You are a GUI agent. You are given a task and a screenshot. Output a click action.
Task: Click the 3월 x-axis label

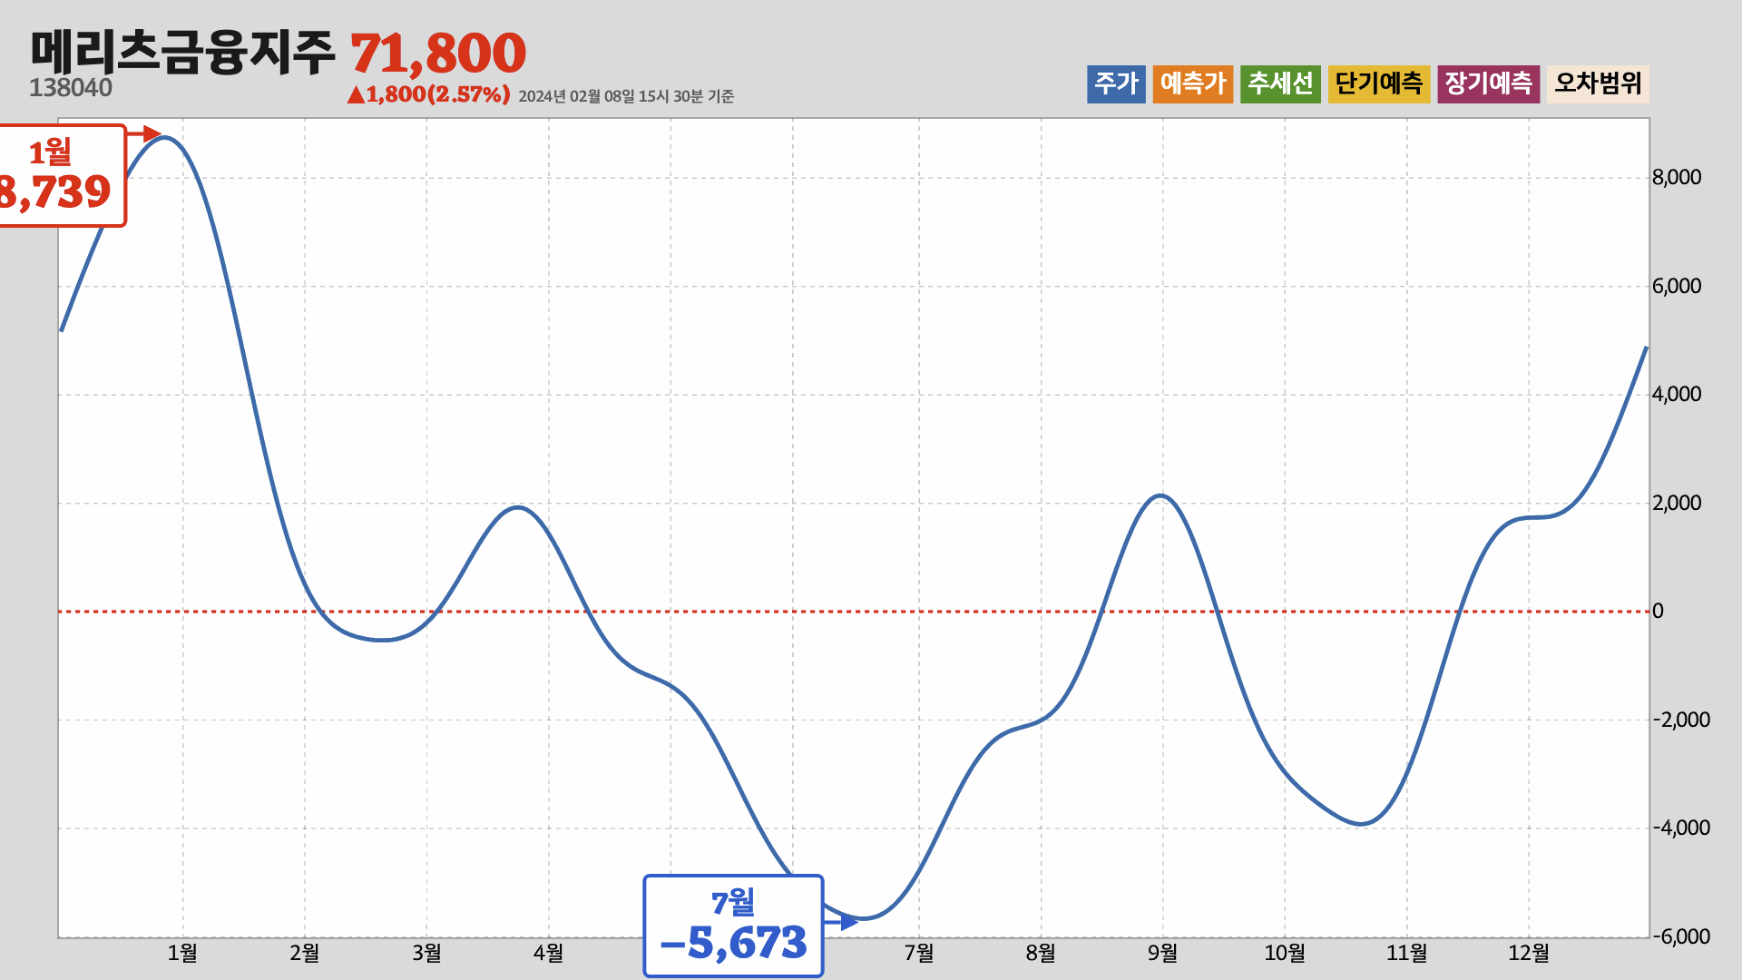(426, 953)
